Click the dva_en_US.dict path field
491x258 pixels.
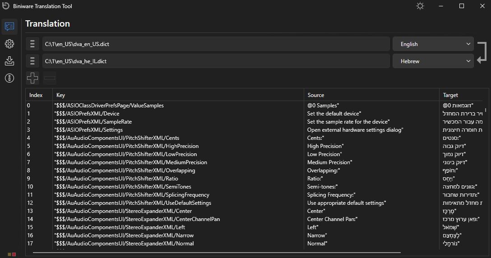coord(216,44)
